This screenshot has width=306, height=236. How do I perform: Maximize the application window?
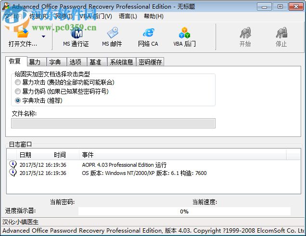pos(280,7)
